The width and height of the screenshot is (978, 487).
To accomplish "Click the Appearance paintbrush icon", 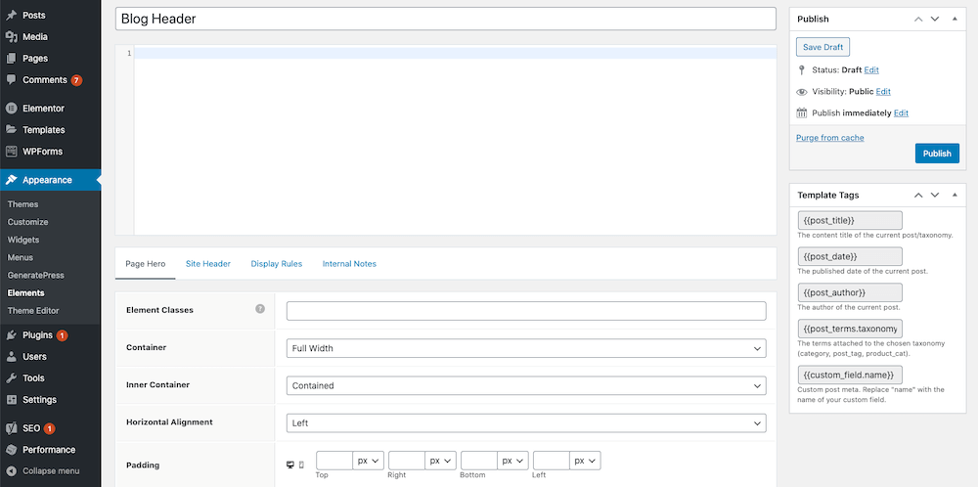I will [11, 180].
